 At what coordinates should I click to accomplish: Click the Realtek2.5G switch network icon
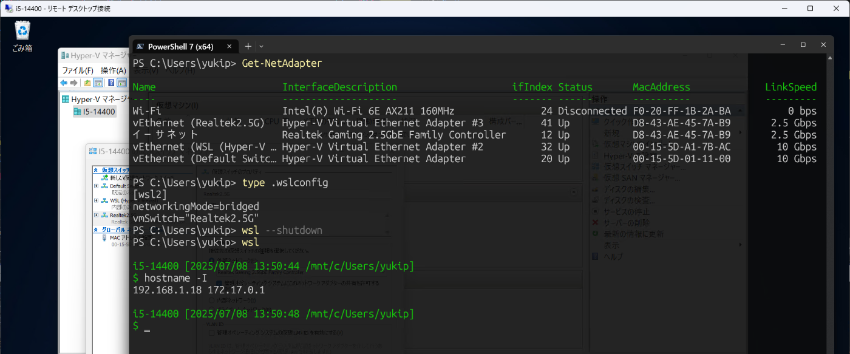click(x=104, y=215)
